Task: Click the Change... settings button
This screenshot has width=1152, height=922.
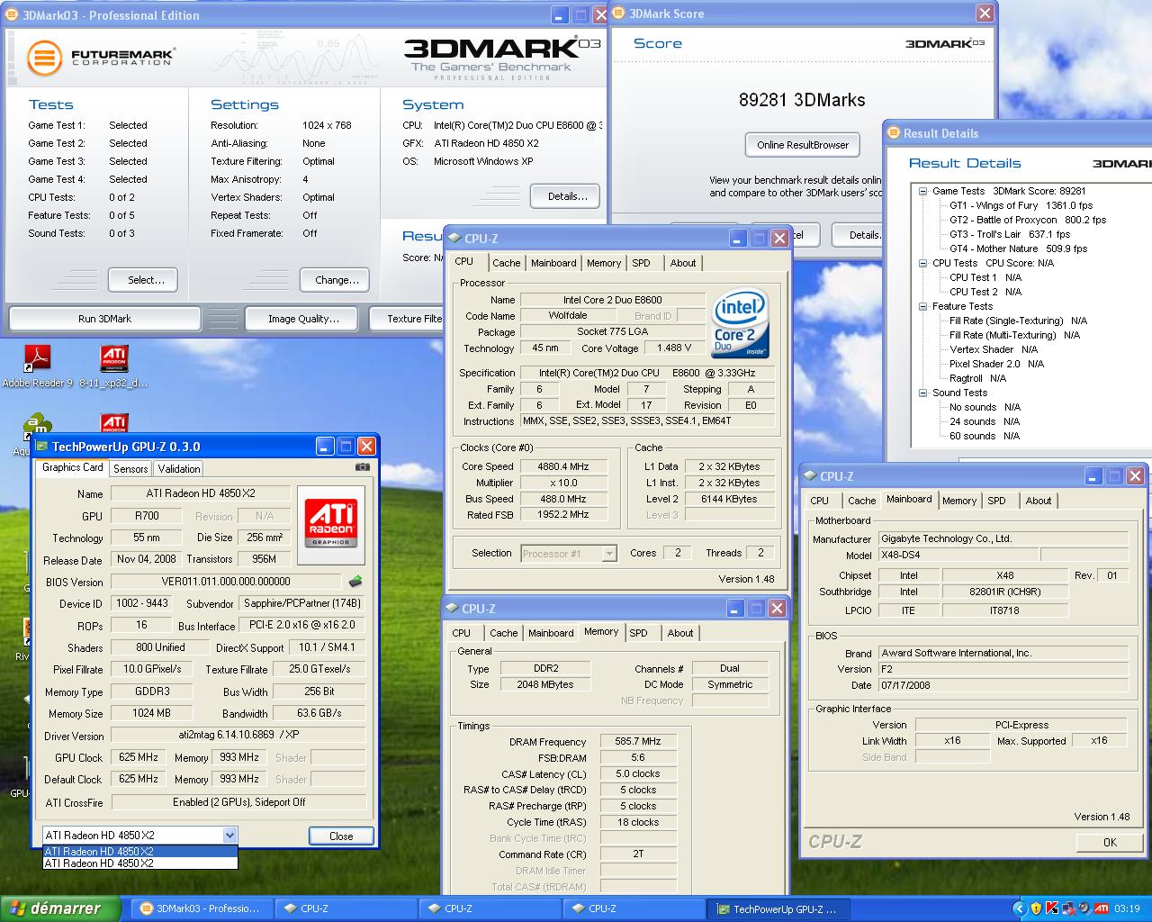Action: [x=335, y=280]
